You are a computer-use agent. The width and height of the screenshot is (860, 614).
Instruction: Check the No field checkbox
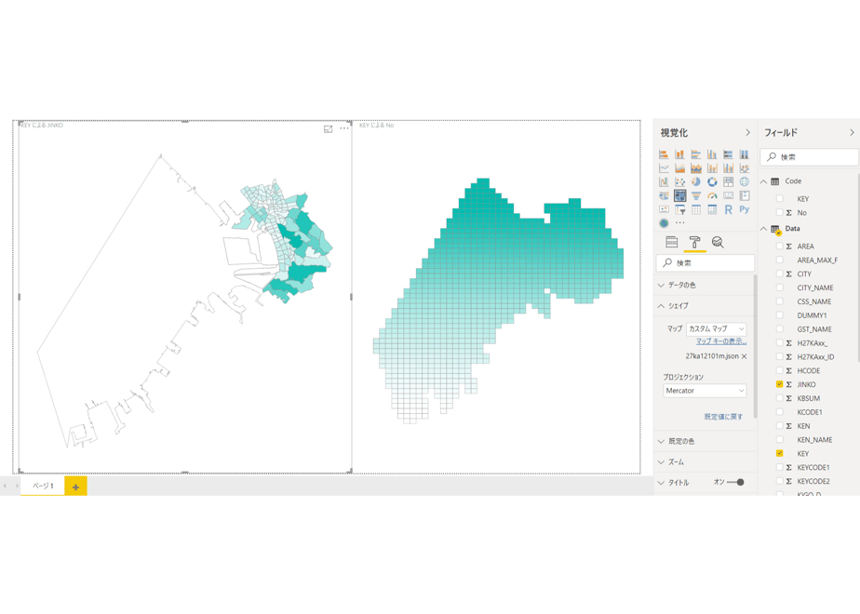779,212
